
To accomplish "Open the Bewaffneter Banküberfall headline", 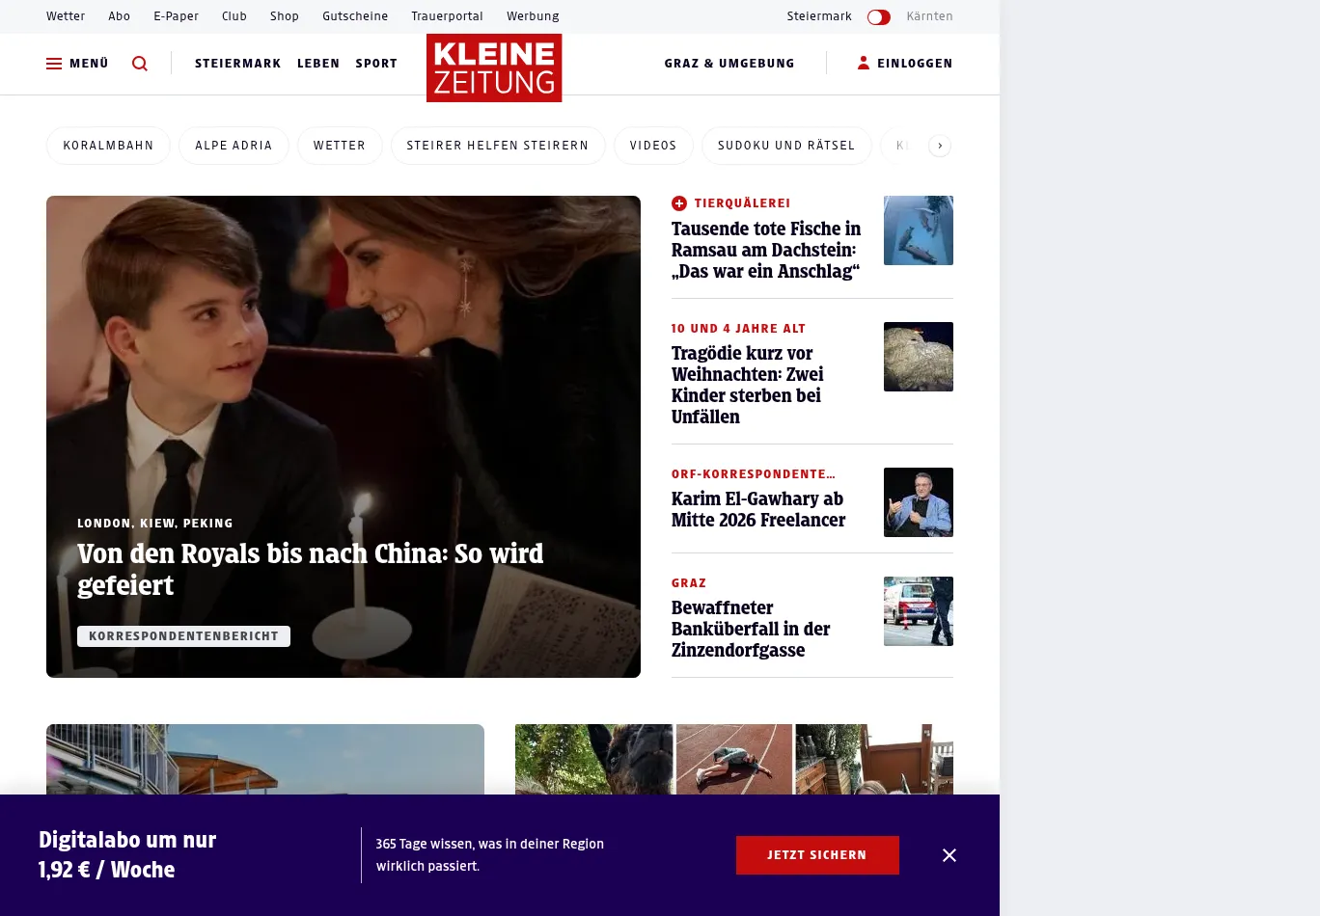I will point(751,629).
